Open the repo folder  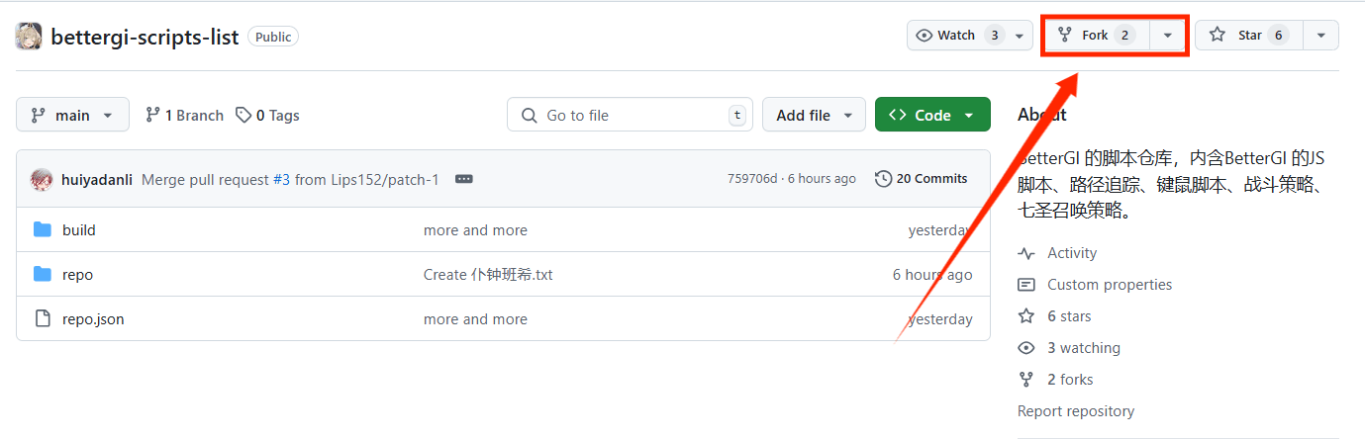click(77, 275)
